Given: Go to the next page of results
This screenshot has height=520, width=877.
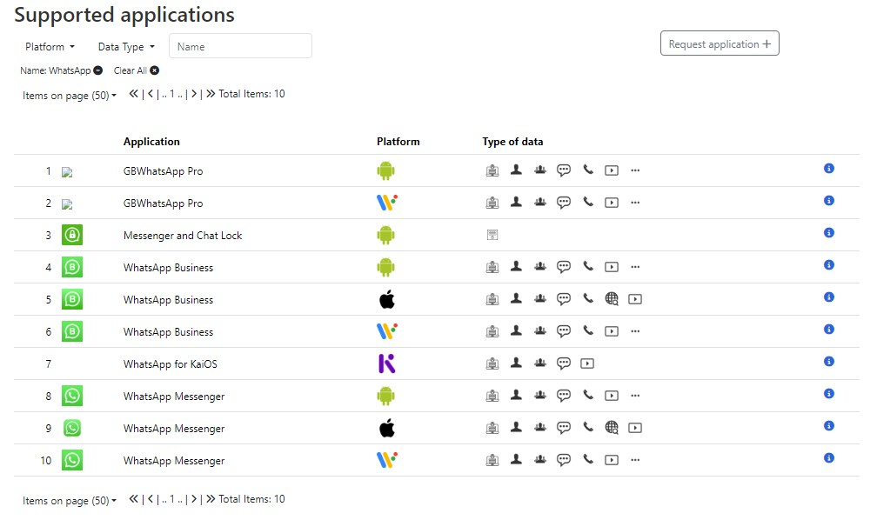Looking at the screenshot, I should [193, 93].
